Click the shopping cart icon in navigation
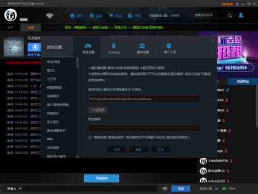 pyautogui.click(x=111, y=16)
